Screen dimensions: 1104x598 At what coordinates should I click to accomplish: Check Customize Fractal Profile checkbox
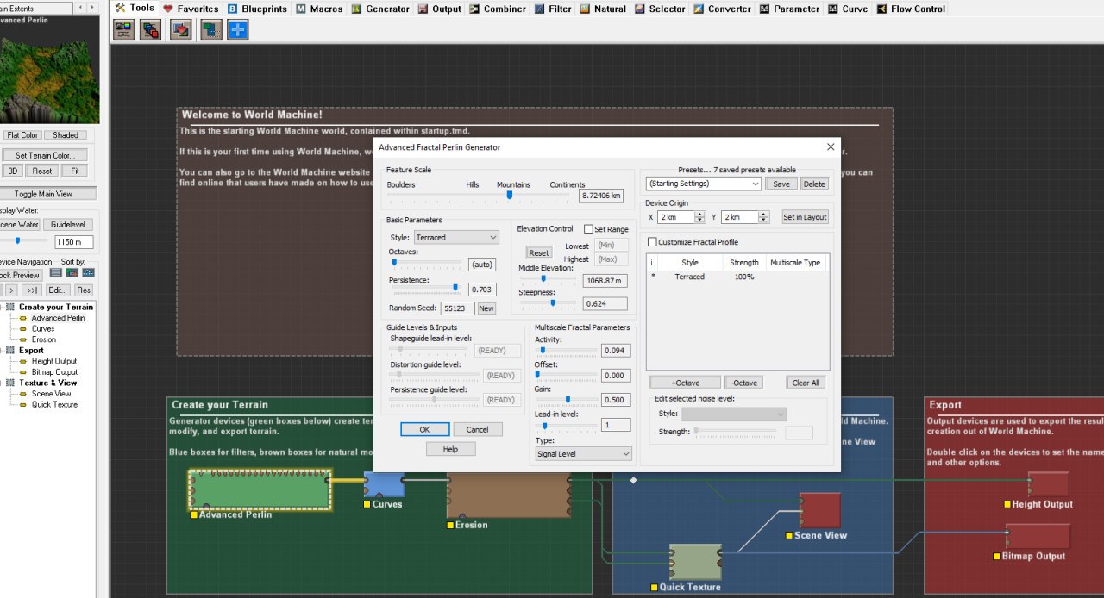[652, 242]
